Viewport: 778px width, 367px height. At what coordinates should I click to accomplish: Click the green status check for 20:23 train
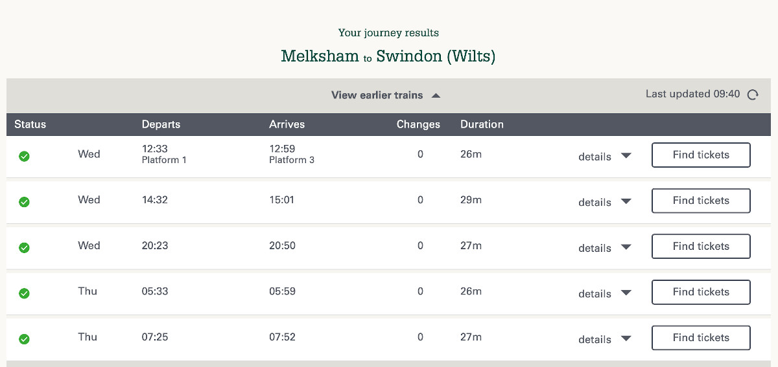pyautogui.click(x=24, y=247)
